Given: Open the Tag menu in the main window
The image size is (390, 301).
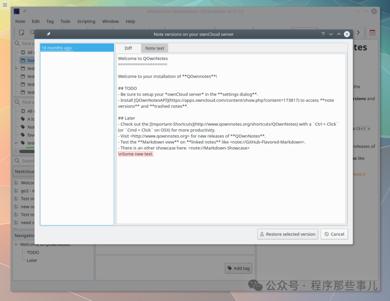Looking at the screenshot, I should pyautogui.click(x=50, y=21).
